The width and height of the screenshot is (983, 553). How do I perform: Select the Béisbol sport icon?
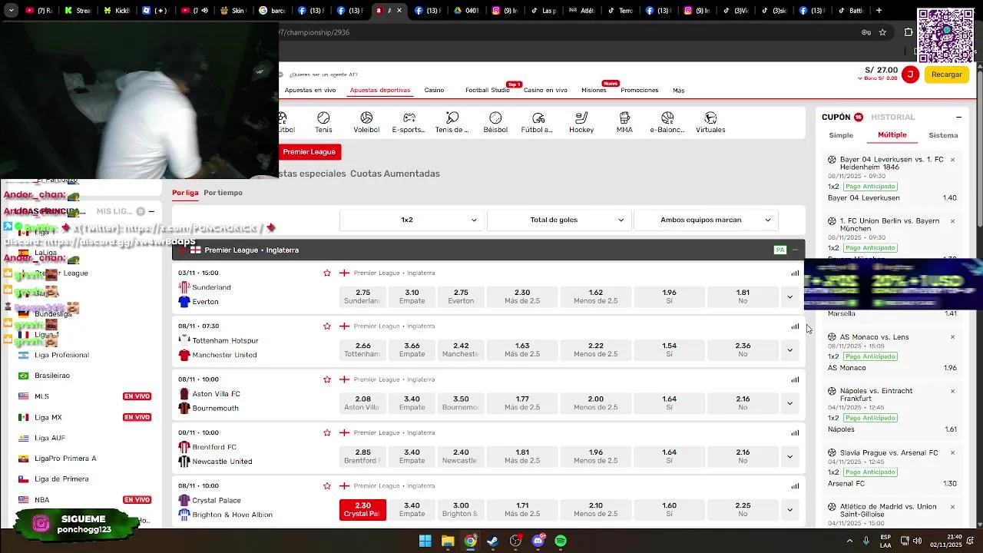[495, 122]
